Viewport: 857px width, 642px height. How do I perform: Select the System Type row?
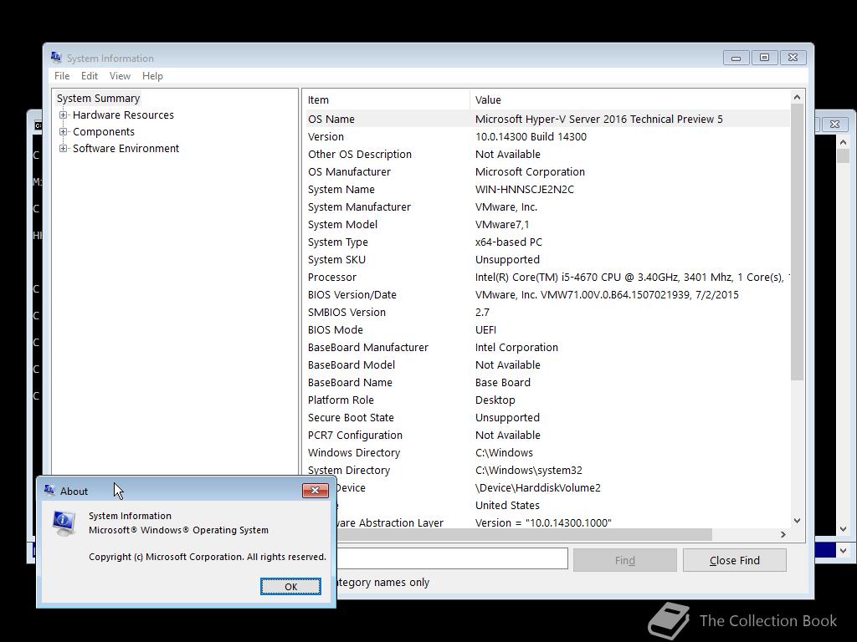547,242
